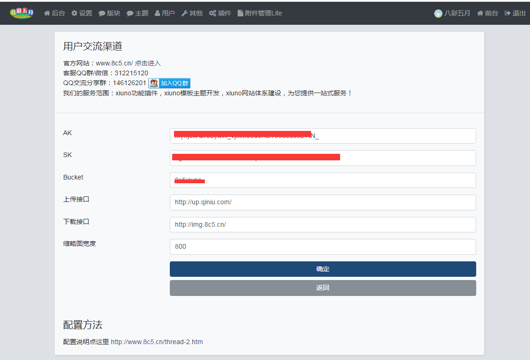Image resolution: width=530 pixels, height=360 pixels.
Task: Go to the 前台 front page
Action: (x=487, y=13)
